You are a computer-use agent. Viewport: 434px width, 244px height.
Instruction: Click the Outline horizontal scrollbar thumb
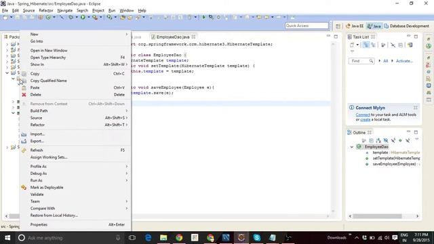(377, 216)
